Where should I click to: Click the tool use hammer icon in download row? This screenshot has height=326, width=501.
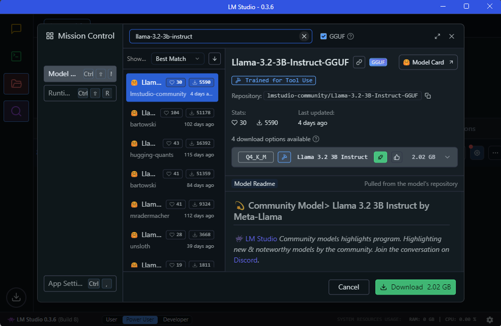[x=284, y=157]
